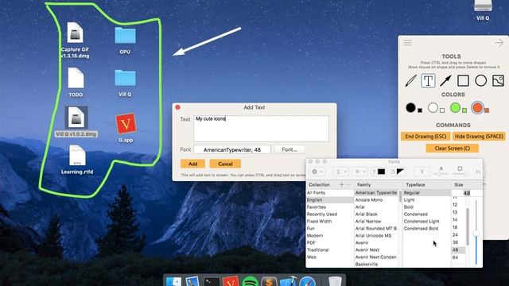Expand the Fonts toolbar overflow chevrons
509x286 pixels.
(x=478, y=172)
